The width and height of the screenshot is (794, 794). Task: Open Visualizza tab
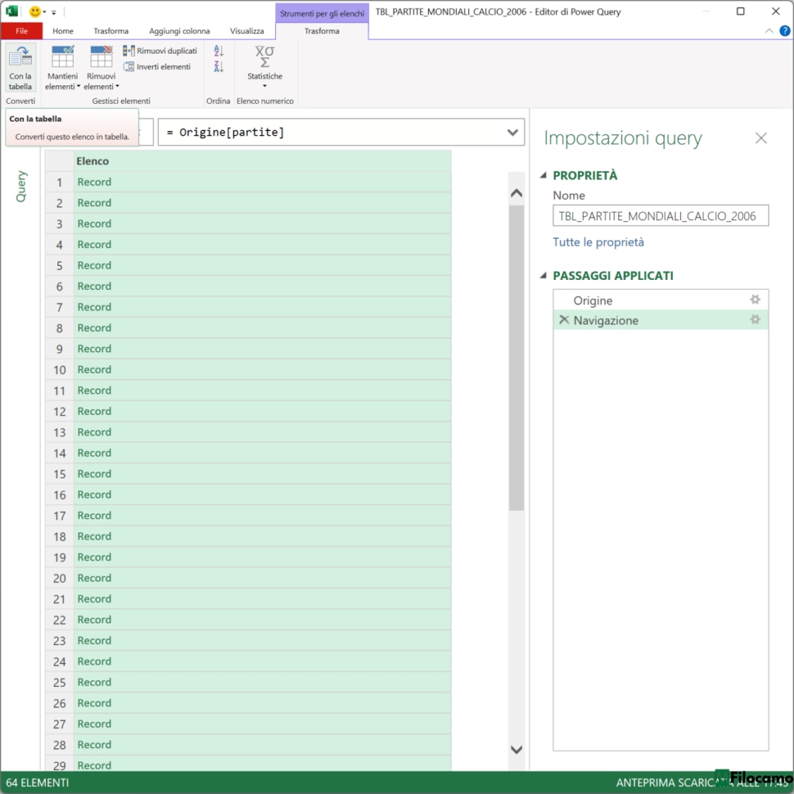(247, 31)
